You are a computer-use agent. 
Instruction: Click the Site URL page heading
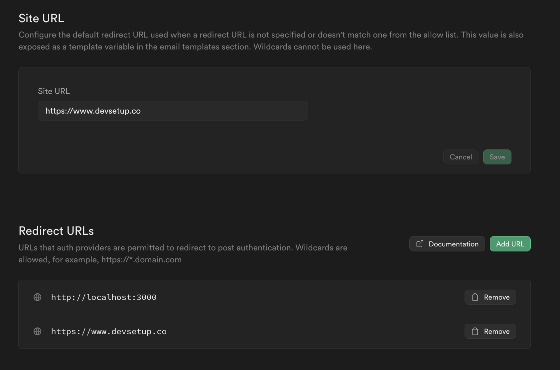41,18
